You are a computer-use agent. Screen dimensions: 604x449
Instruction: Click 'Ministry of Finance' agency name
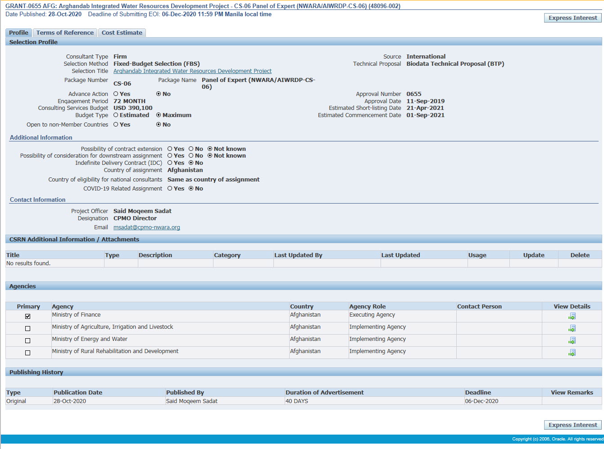click(76, 314)
